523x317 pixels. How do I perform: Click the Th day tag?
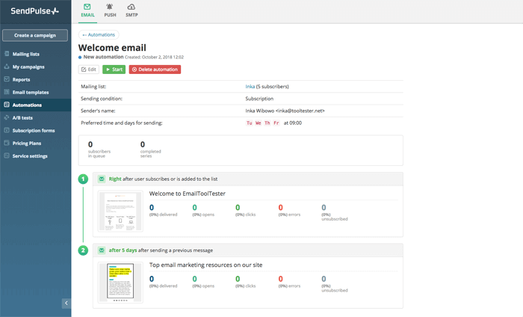tap(267, 123)
